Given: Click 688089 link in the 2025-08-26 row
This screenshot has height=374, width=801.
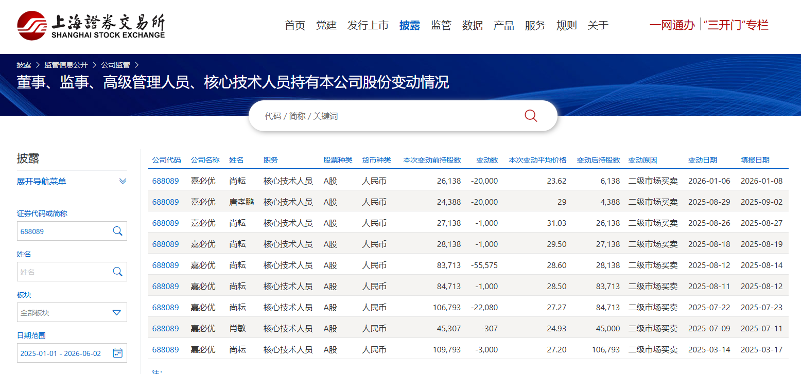Looking at the screenshot, I should 166,223.
